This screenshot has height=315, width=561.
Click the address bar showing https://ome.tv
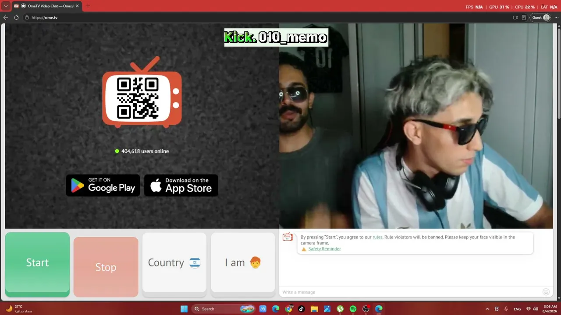pos(266,17)
